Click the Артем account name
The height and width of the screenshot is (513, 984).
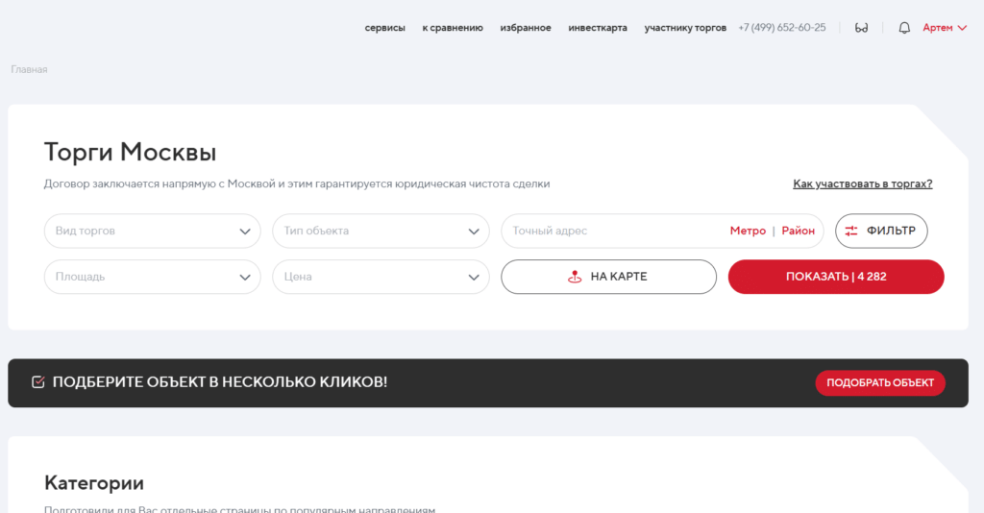coord(938,28)
